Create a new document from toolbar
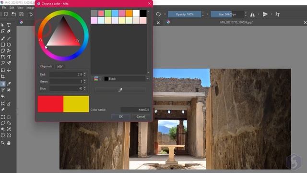 click(x=6, y=14)
